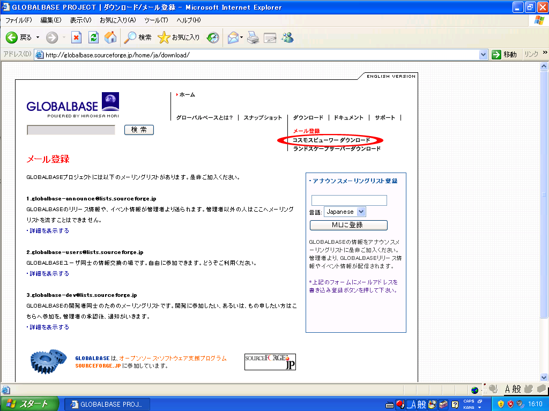This screenshot has height=411, width=549.
Task: Click the Edit page toolbar icon
Action: click(270, 38)
